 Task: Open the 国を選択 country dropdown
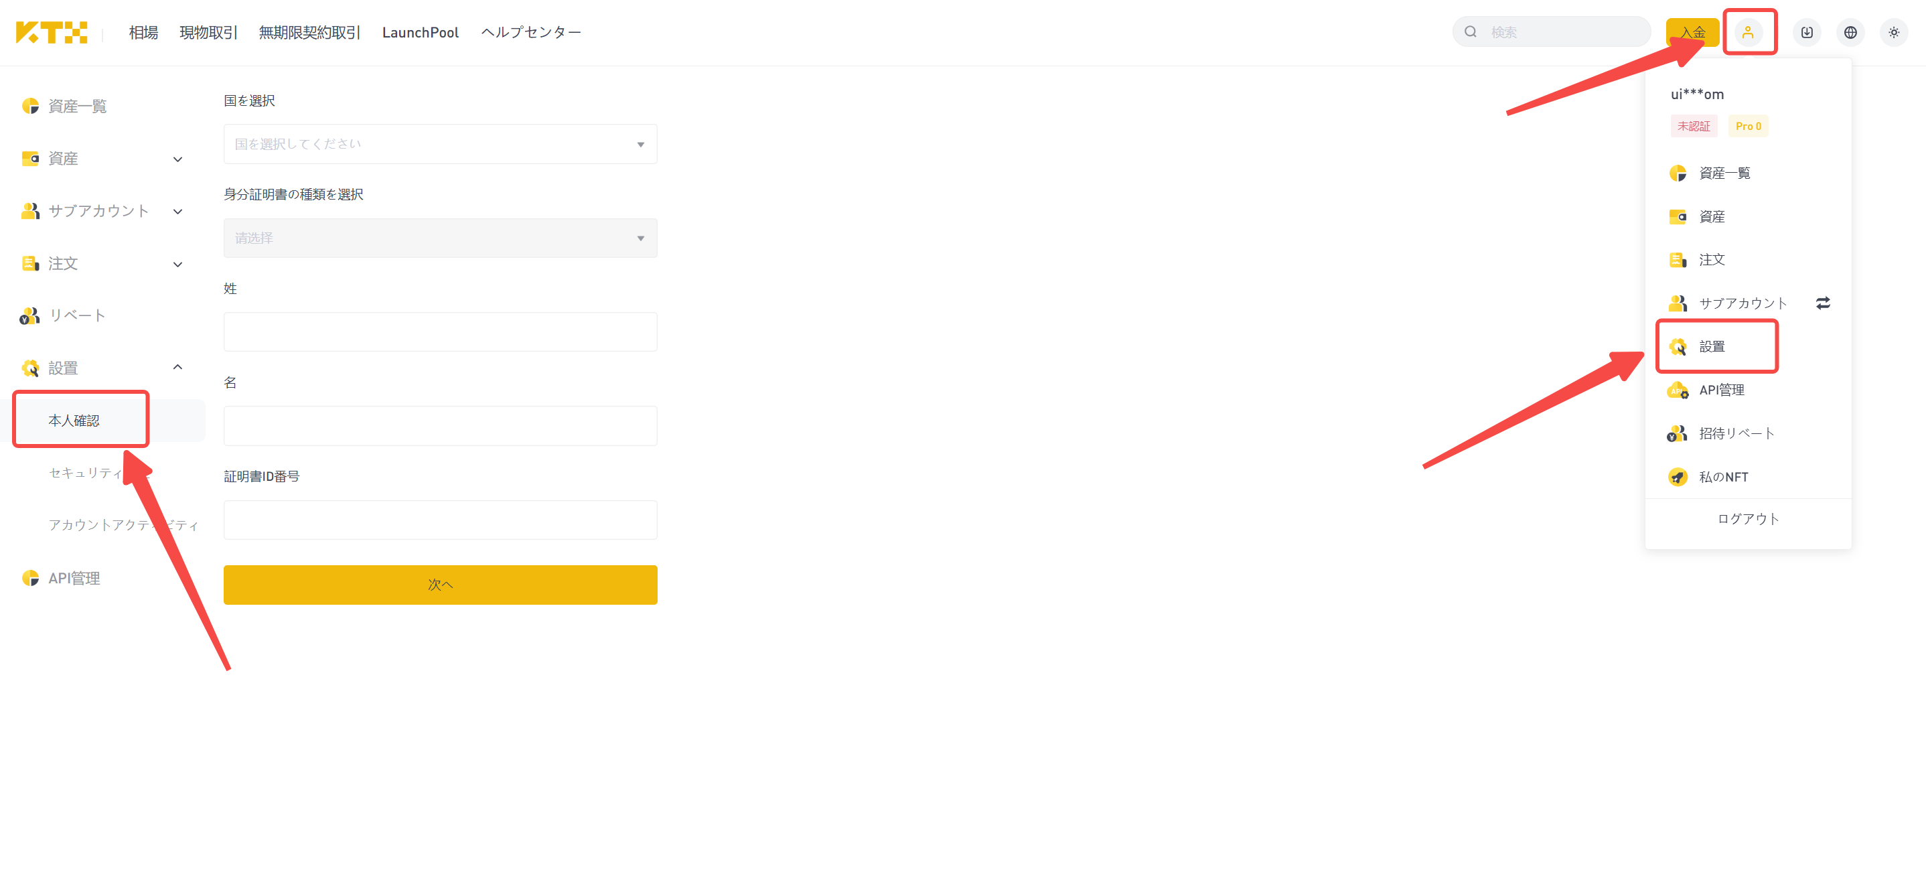(441, 144)
